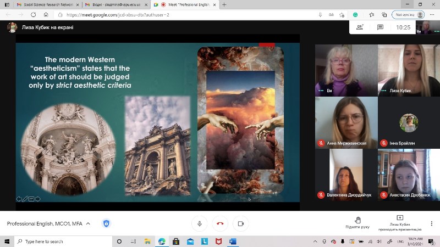Open Edge settings and more menu
440x247 pixels.
[432, 15]
